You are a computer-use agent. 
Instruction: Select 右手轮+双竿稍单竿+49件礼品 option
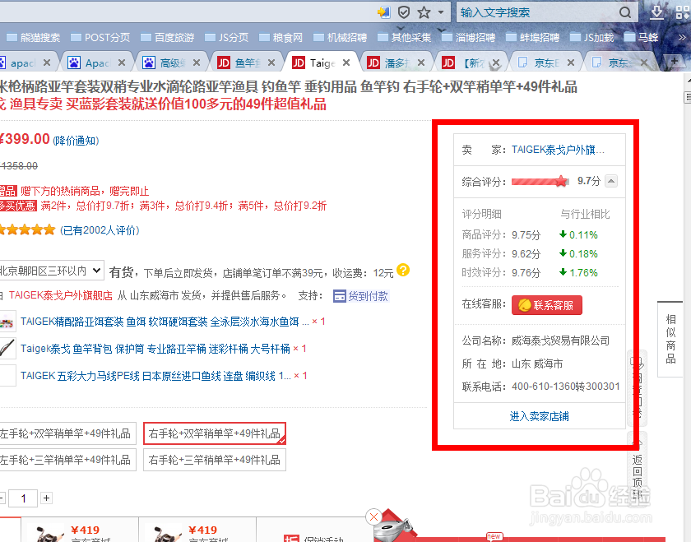click(215, 433)
